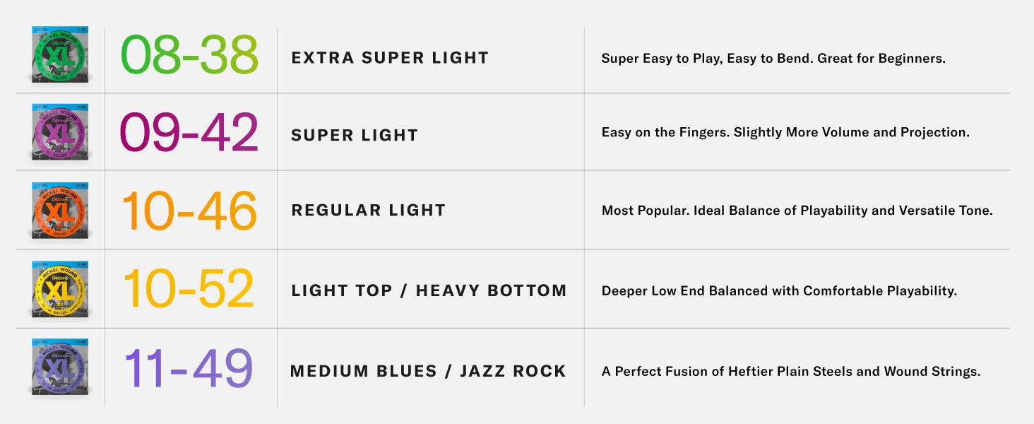Click the purple-pink EXL120 string pack image
Image resolution: width=1034 pixels, height=424 pixels.
pyautogui.click(x=60, y=132)
